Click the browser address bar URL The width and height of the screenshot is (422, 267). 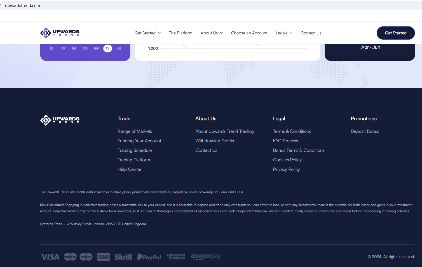23,6
